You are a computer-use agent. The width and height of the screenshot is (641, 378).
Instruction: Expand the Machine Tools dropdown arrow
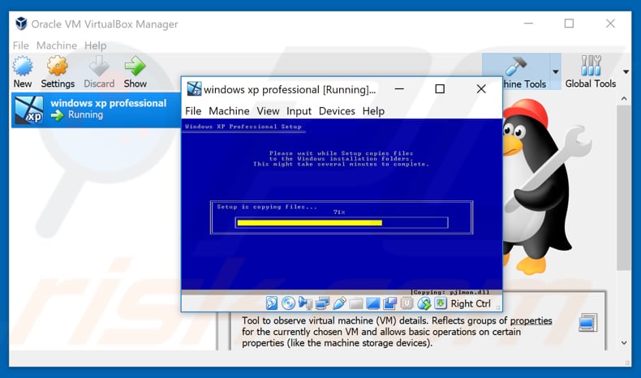pos(555,72)
